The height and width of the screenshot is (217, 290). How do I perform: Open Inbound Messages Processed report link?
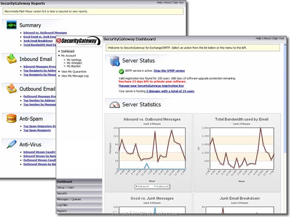click(x=39, y=66)
